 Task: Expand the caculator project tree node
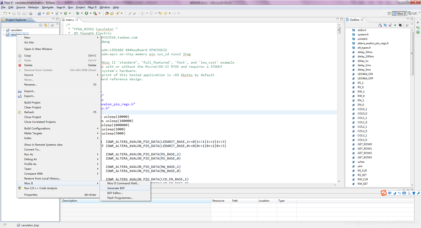tap(4, 30)
